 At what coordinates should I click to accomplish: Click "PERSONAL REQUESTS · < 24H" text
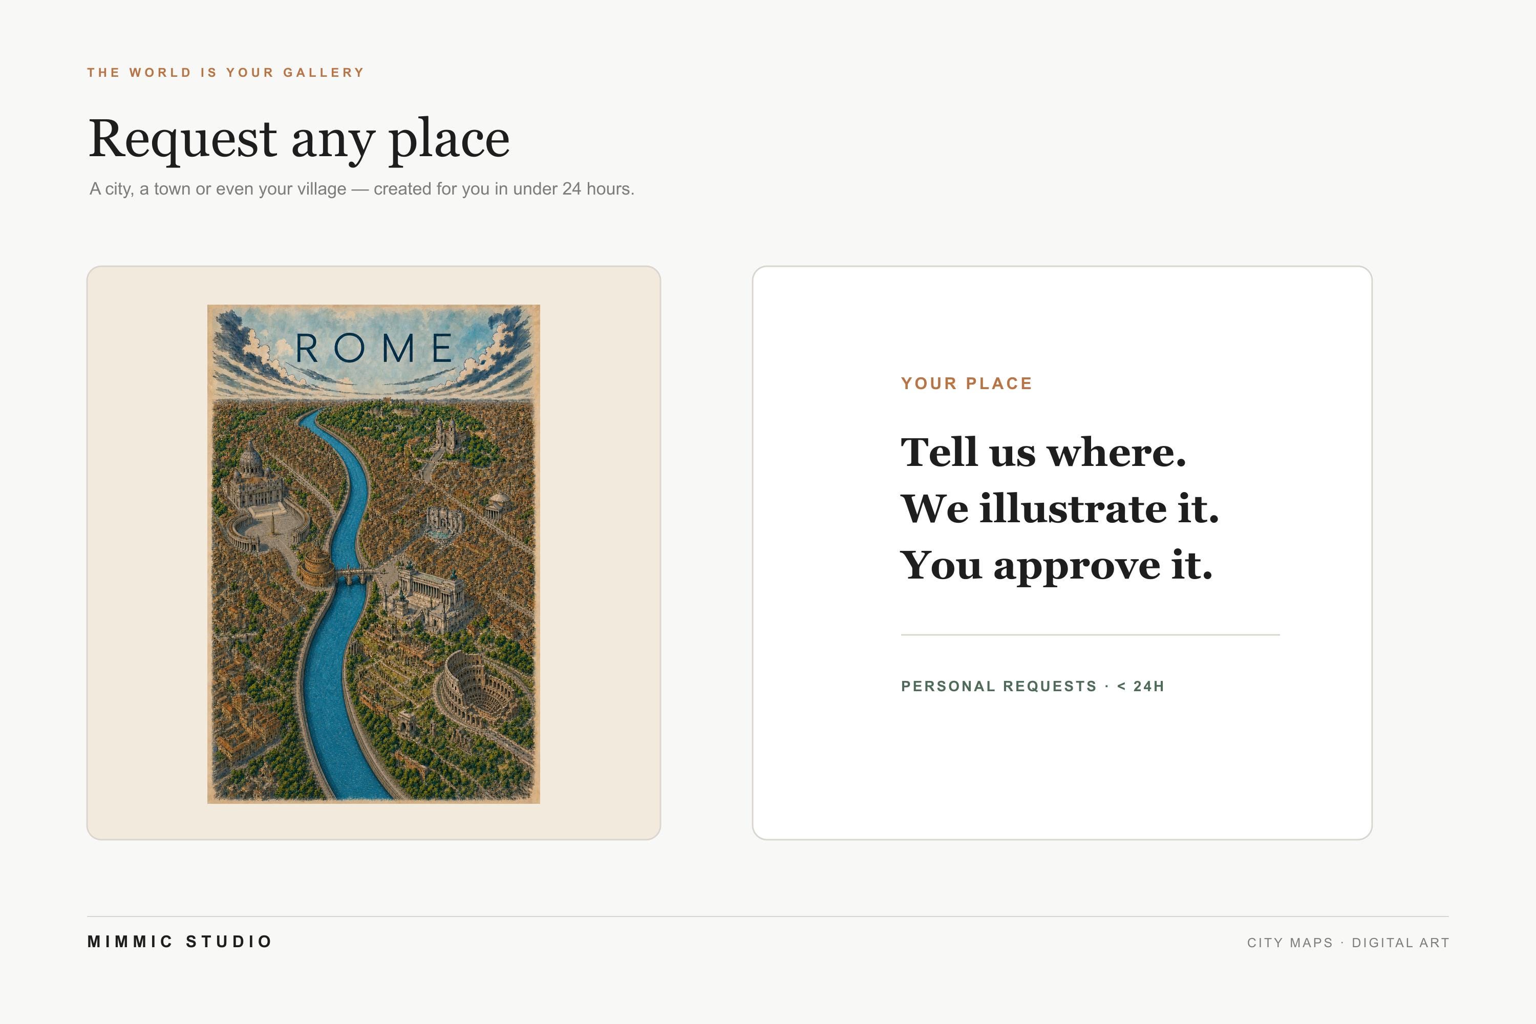[1033, 687]
